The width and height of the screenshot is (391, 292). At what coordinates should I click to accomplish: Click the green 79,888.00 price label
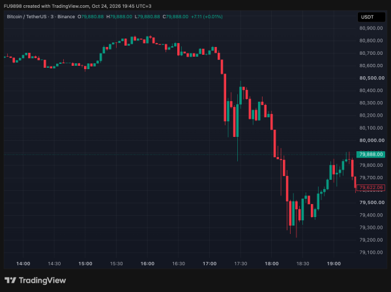point(371,154)
